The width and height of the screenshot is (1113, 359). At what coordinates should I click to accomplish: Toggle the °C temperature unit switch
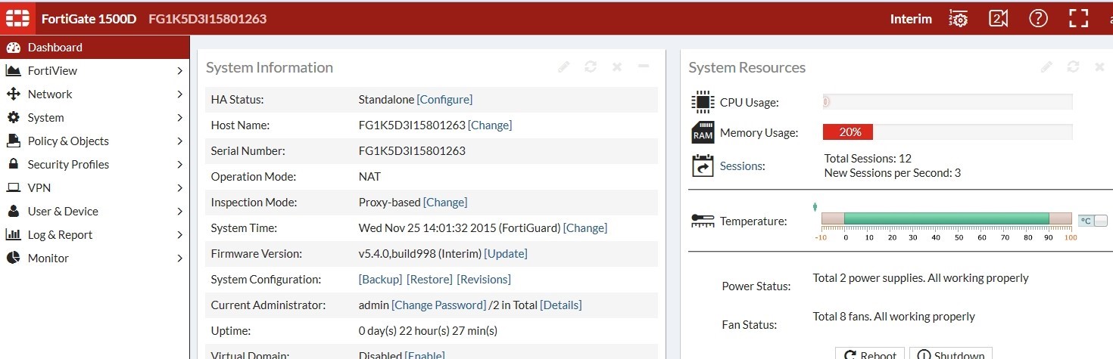(x=1093, y=221)
